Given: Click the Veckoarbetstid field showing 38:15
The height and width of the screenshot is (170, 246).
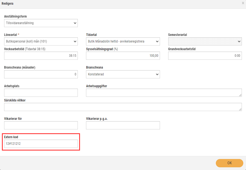Looking at the screenshot, I should click(41, 56).
